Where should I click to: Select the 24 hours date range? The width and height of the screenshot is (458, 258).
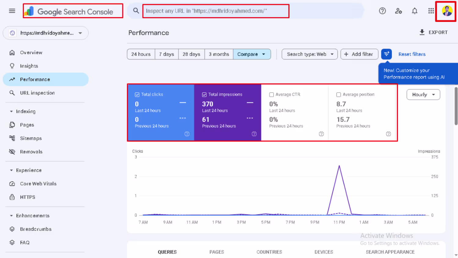[x=141, y=54]
